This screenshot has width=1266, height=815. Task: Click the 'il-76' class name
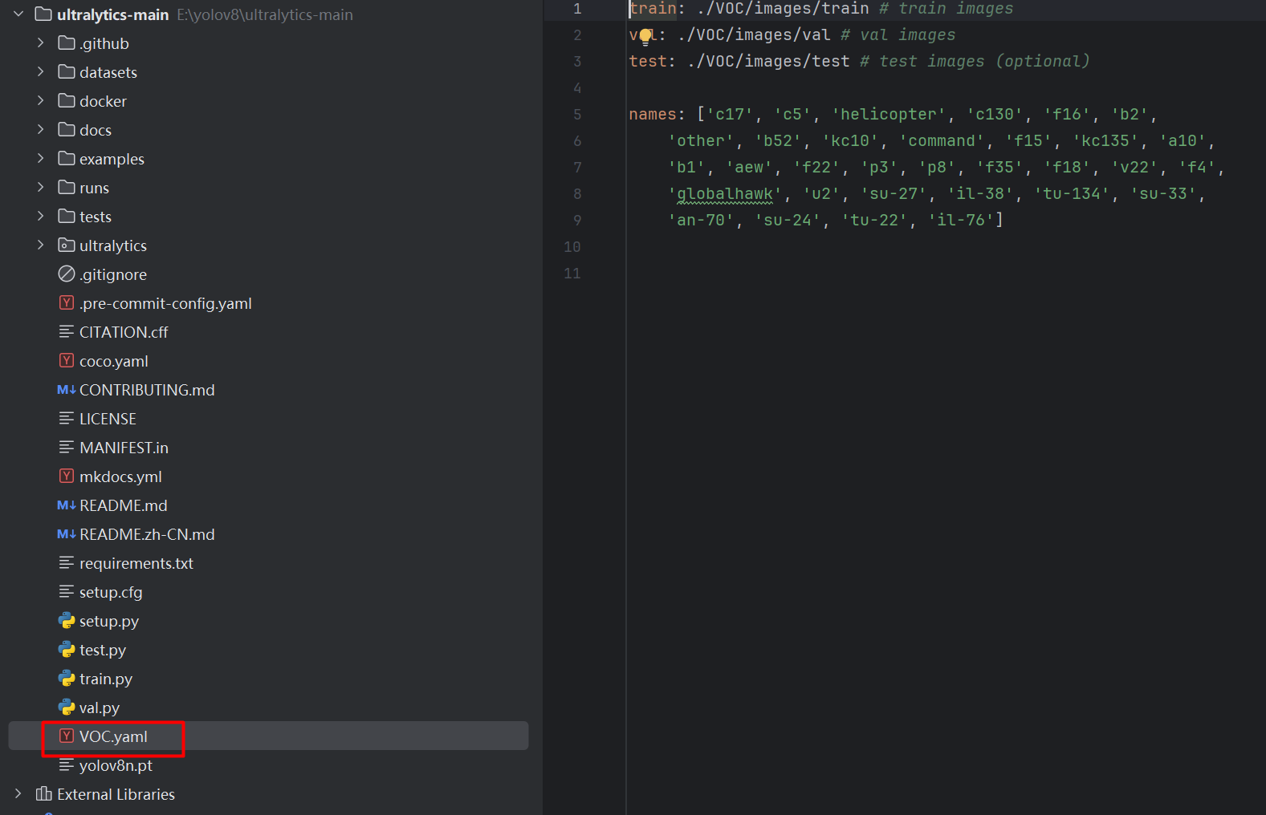click(x=960, y=221)
